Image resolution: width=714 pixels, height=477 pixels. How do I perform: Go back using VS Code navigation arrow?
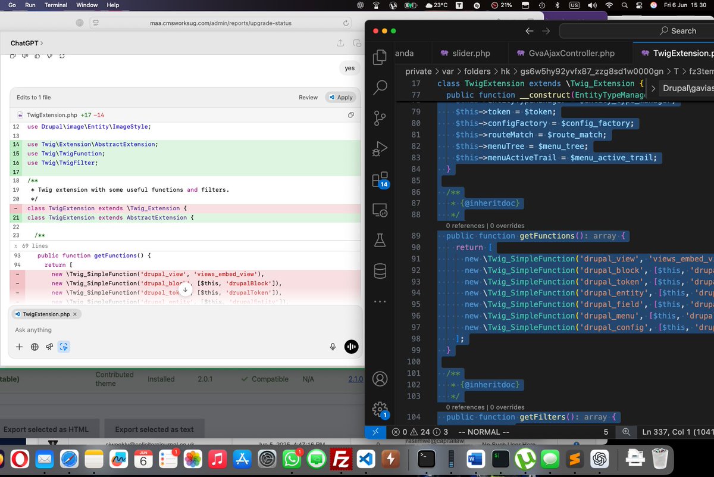click(529, 31)
